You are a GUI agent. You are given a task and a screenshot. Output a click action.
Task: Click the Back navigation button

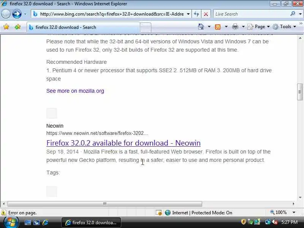[6, 14]
